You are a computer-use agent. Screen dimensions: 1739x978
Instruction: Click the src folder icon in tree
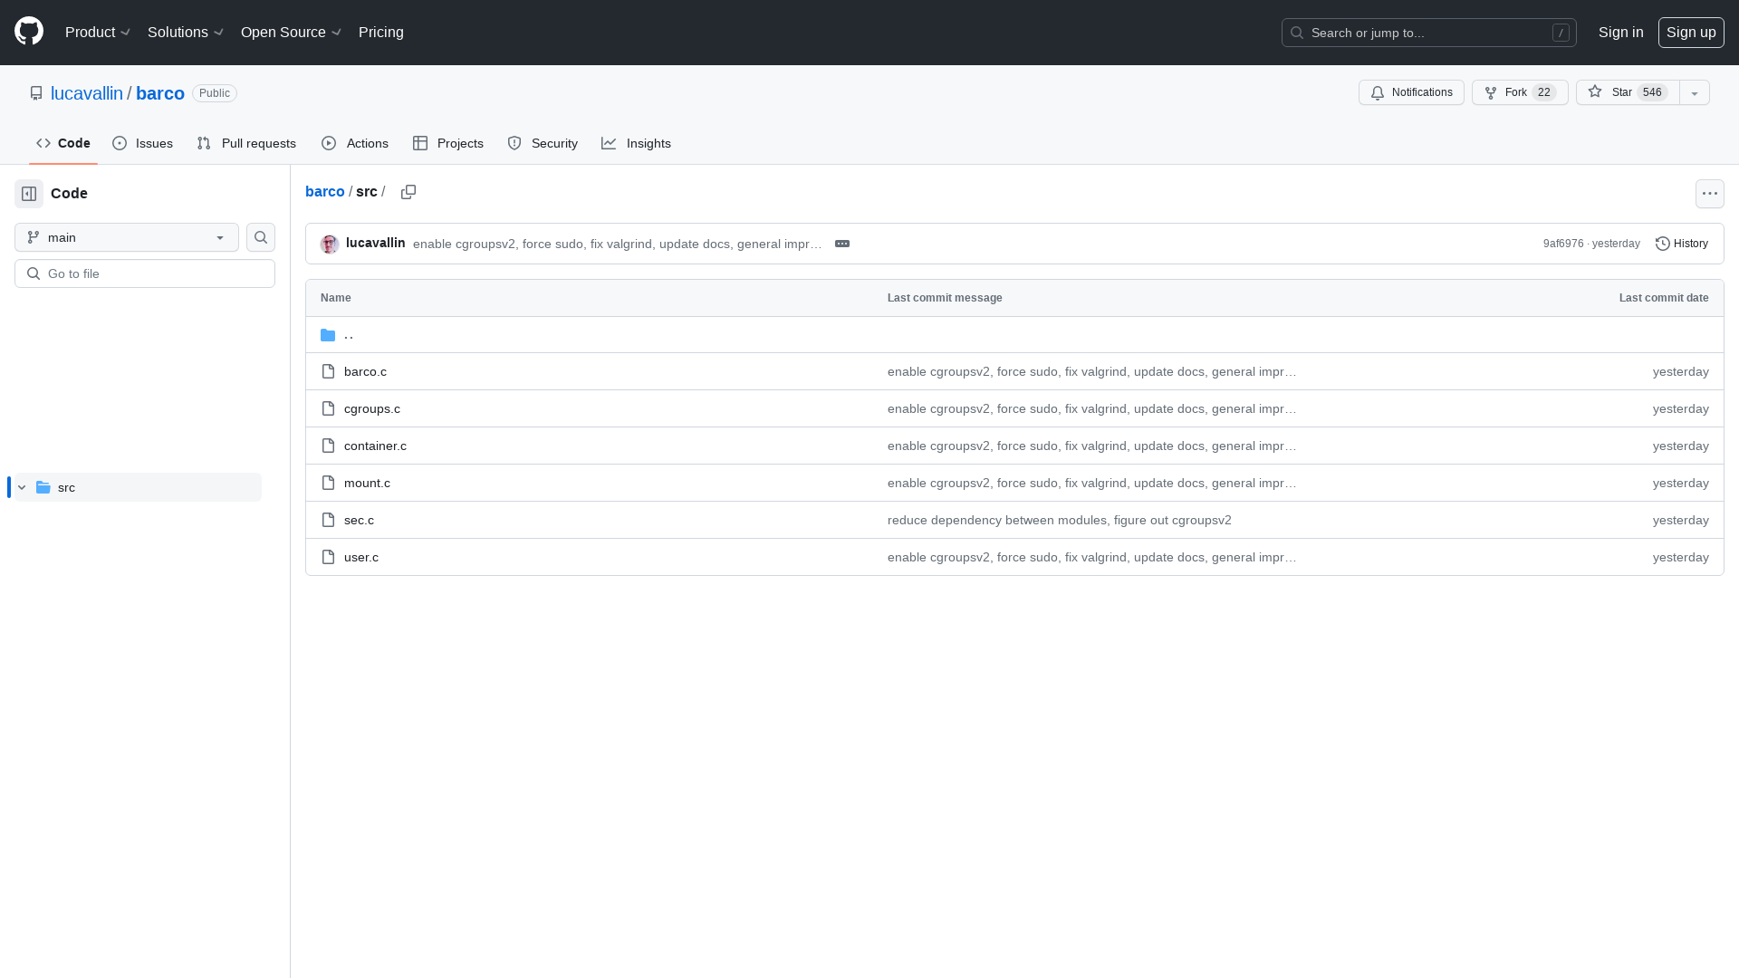pyautogui.click(x=43, y=487)
